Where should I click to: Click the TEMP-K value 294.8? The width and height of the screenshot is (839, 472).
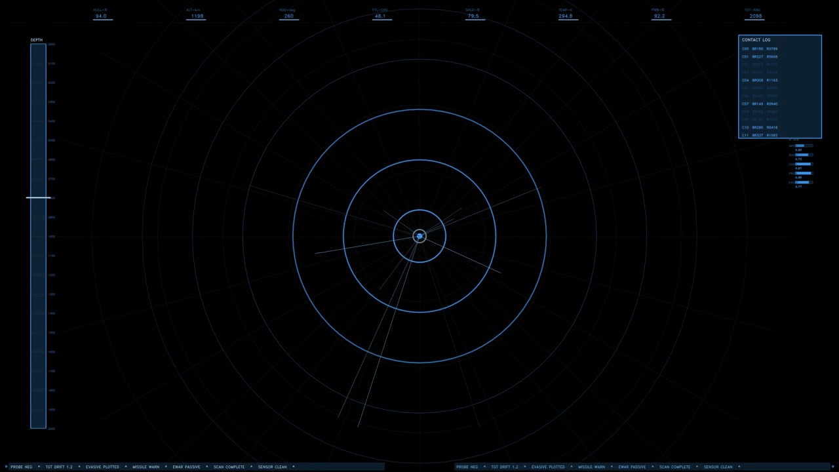[x=566, y=16]
